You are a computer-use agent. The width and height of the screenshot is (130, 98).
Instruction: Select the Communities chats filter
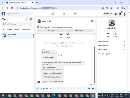point(26,29)
